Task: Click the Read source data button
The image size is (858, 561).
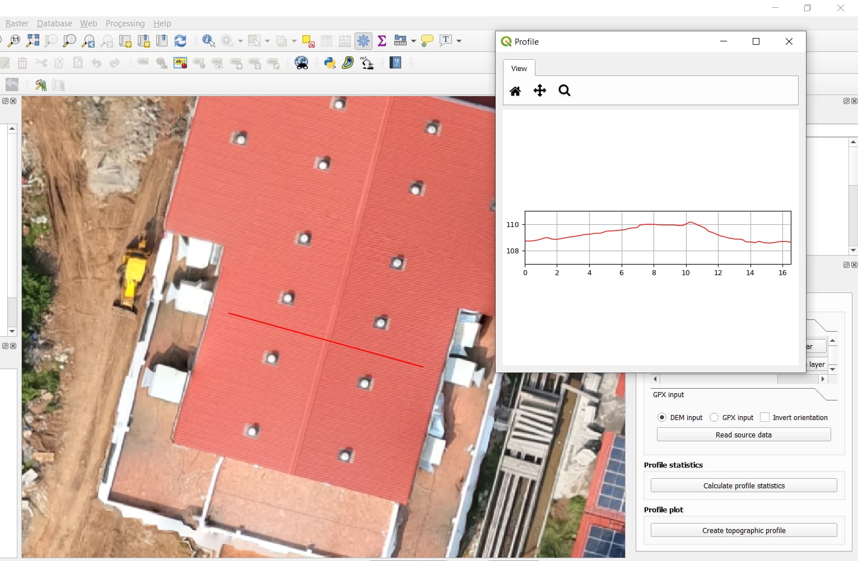Action: point(744,435)
